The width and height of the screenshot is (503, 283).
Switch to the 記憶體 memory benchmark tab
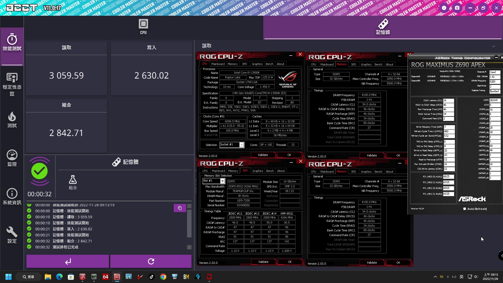point(383,27)
